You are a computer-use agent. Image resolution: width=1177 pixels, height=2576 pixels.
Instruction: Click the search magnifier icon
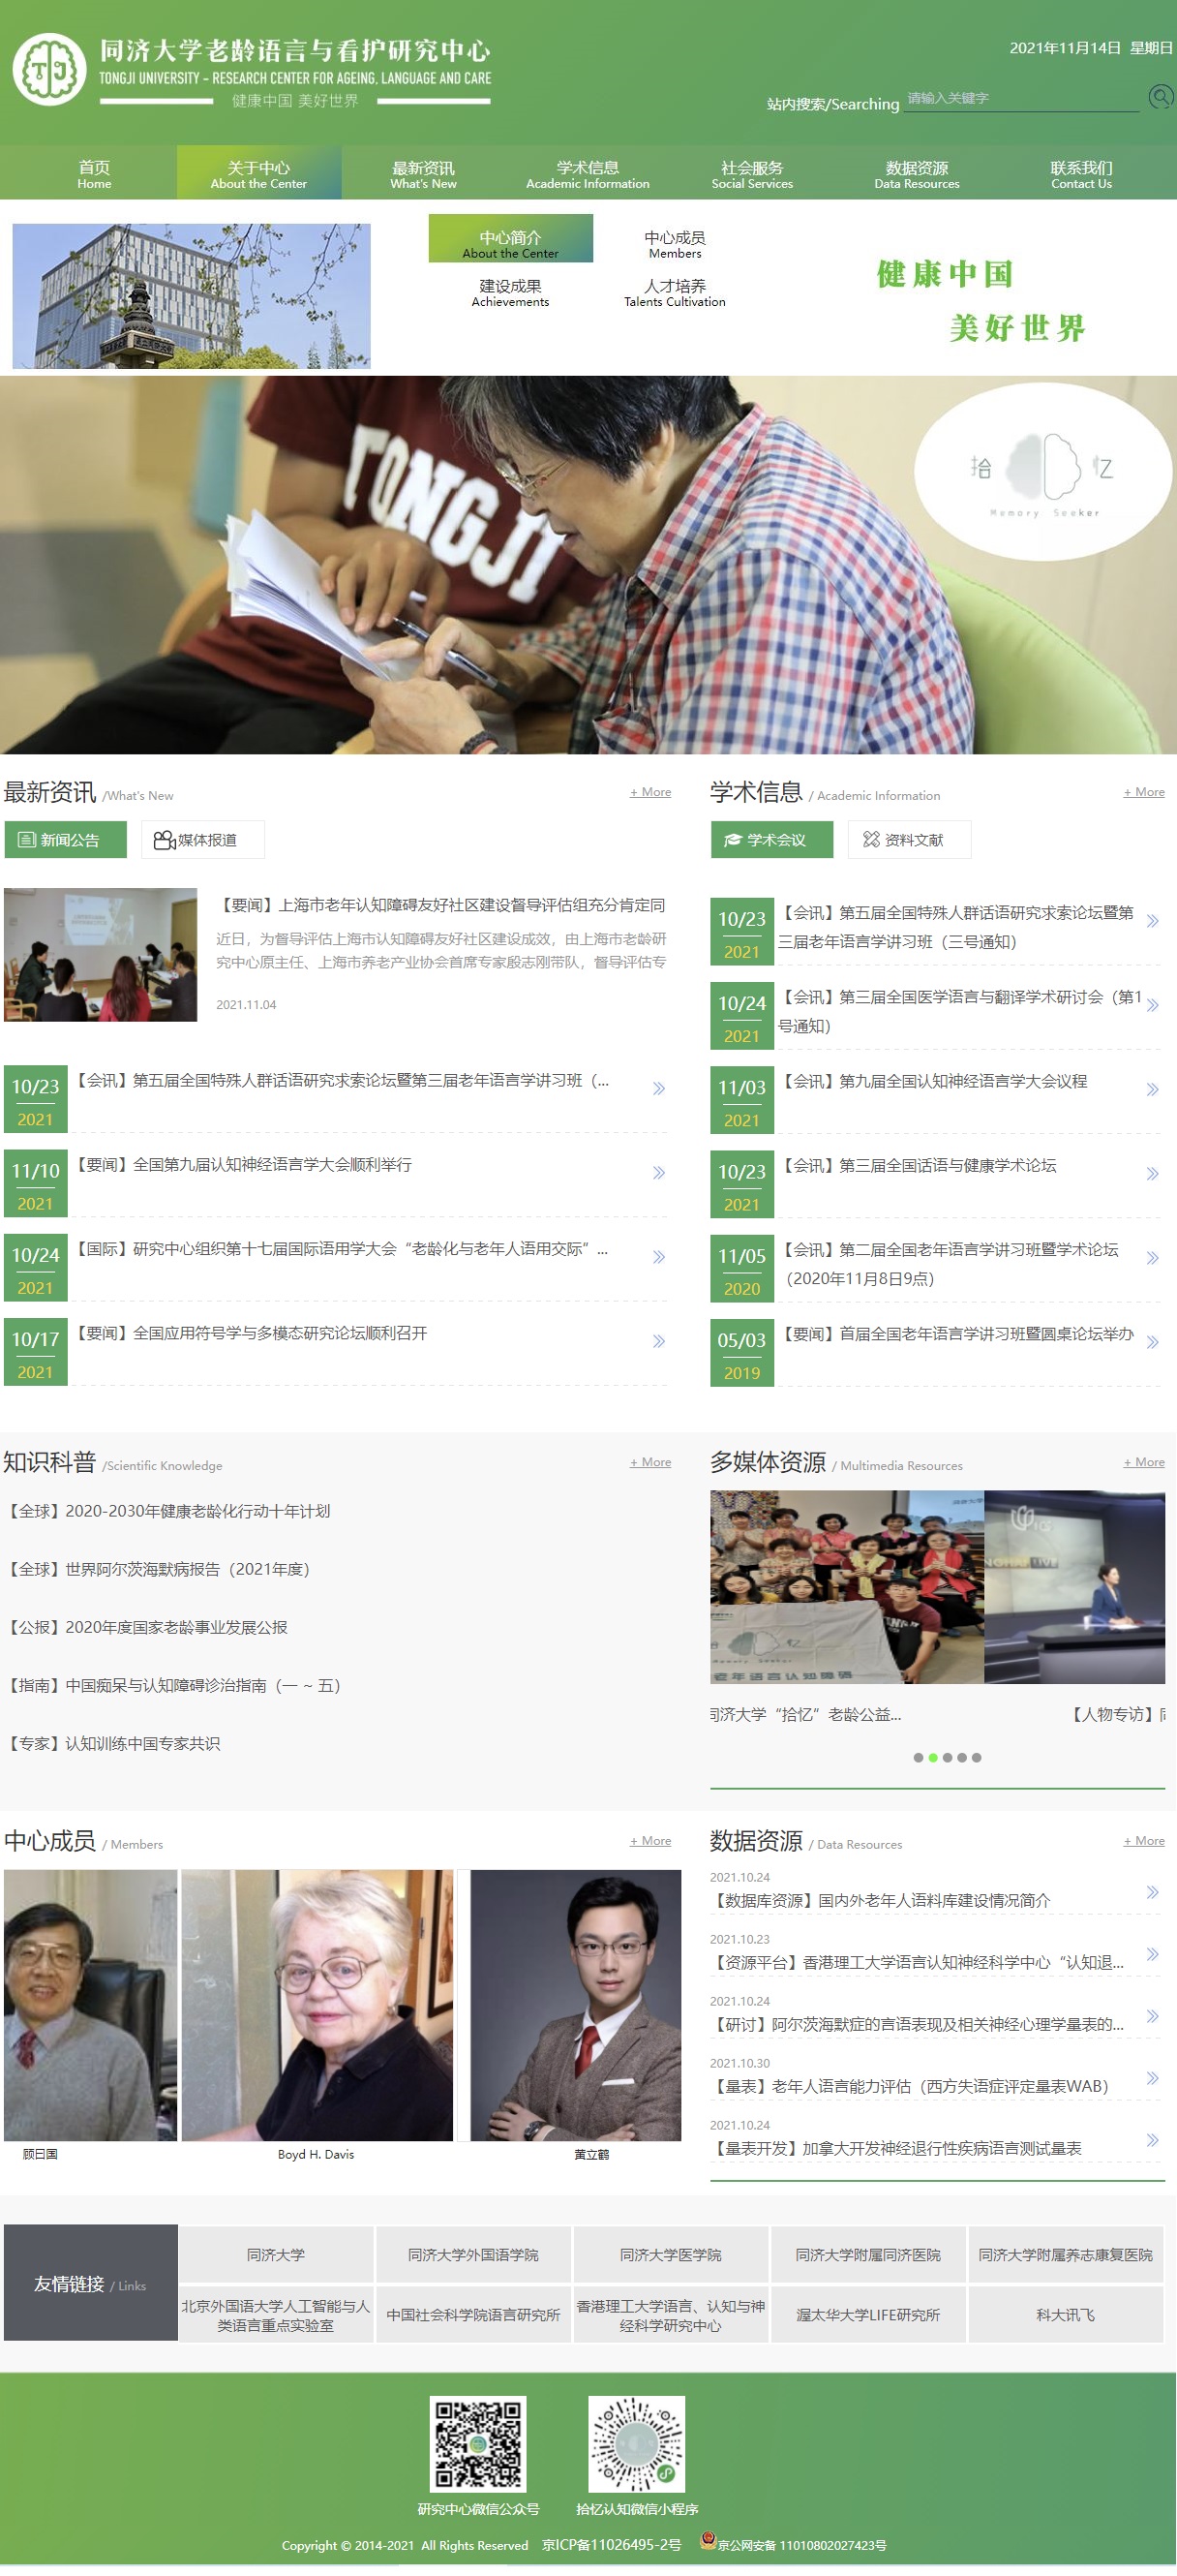click(1160, 97)
